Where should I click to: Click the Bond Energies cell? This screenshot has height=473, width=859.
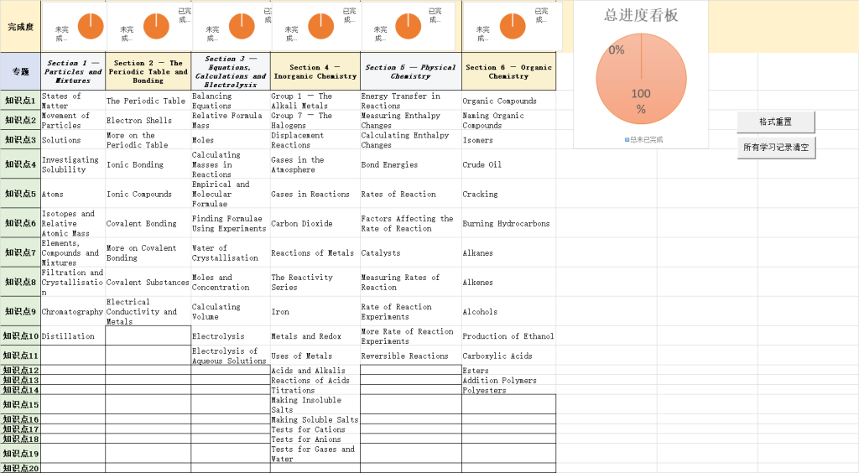411,164
